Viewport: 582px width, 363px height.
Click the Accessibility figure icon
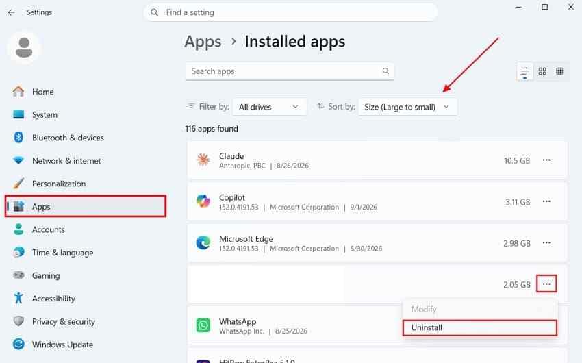(18, 298)
